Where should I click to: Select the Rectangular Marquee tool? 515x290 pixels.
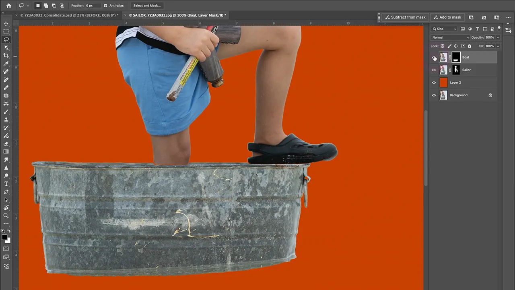tap(6, 32)
